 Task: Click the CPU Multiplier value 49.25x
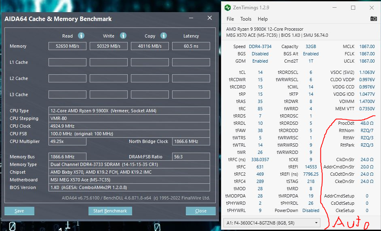point(67,141)
